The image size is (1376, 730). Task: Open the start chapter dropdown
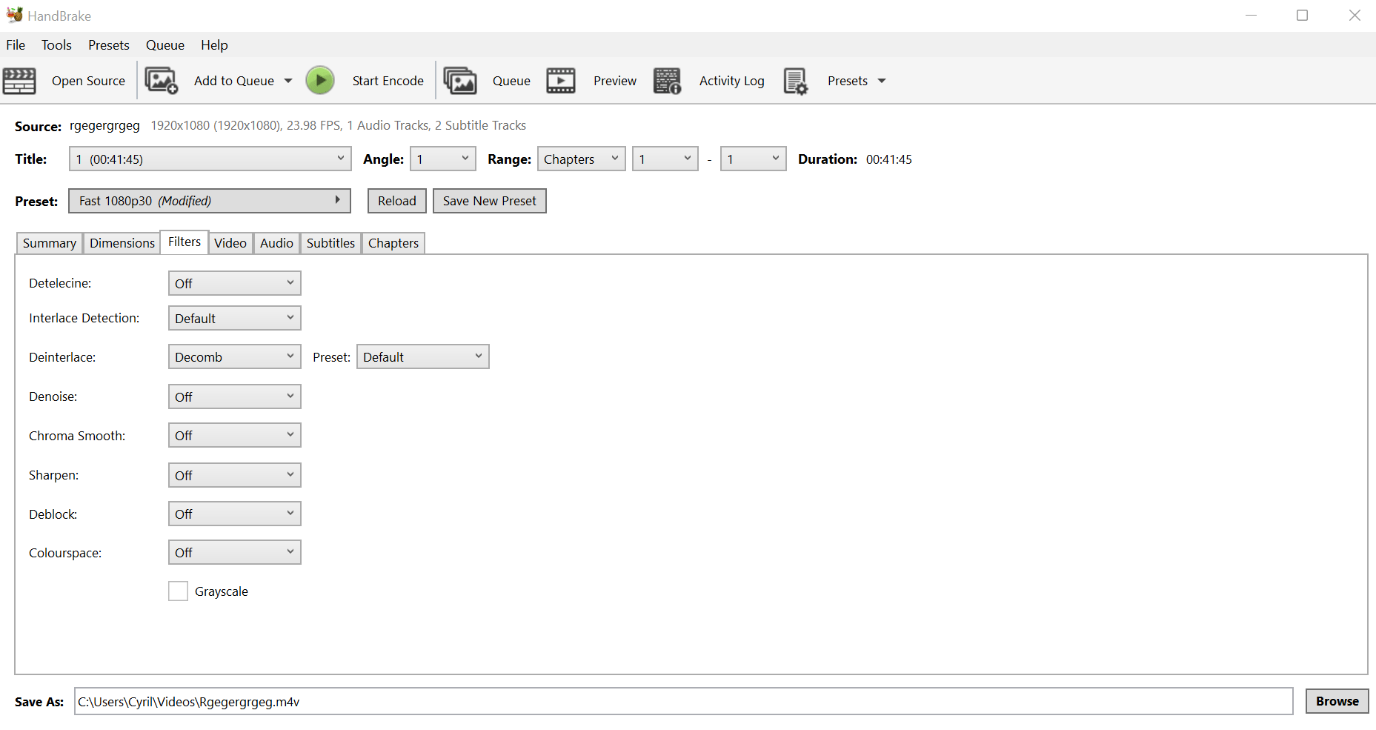tap(665, 159)
